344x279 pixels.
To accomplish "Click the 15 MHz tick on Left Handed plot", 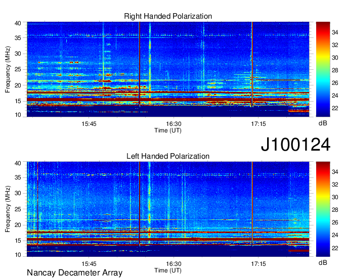I will pos(18,241).
